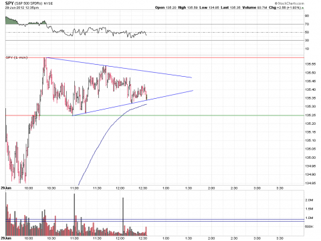This screenshot has height=241, width=321.
Task: Click the RSI axis value 10
Action: click(307, 49)
